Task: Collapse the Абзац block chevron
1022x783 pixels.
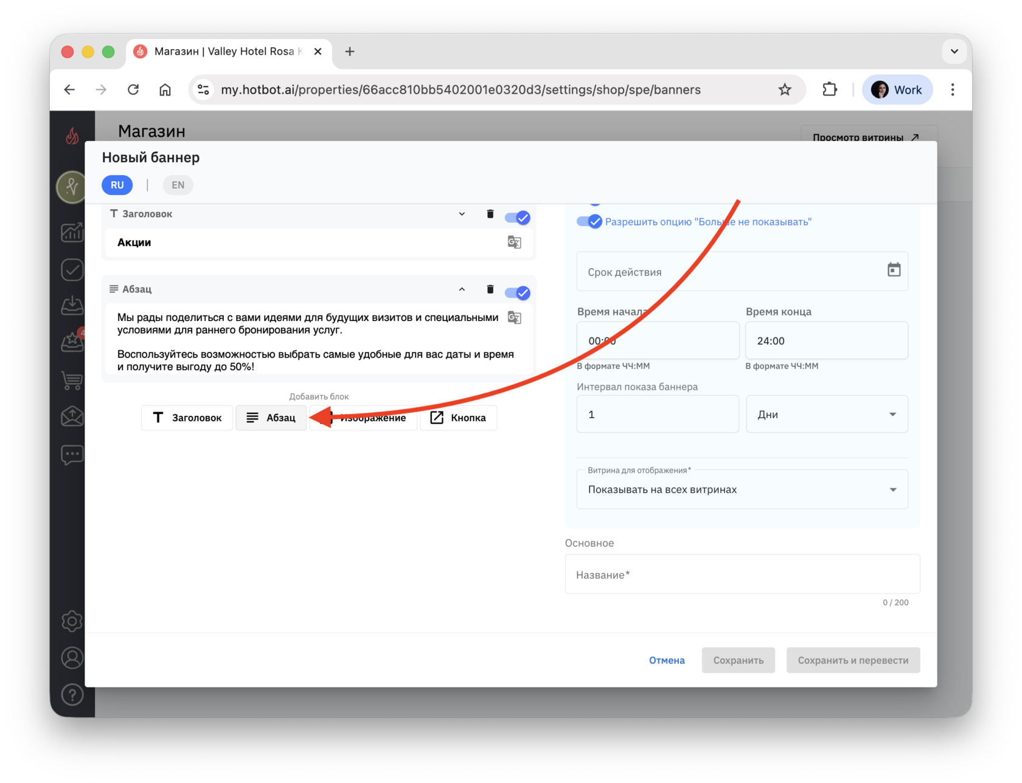Action: pos(462,289)
